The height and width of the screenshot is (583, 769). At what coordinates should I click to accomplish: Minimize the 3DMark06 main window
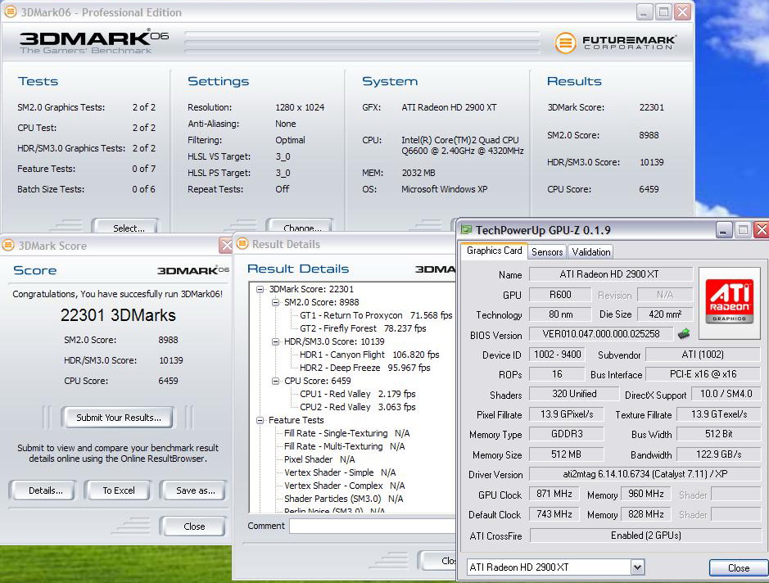tap(644, 11)
